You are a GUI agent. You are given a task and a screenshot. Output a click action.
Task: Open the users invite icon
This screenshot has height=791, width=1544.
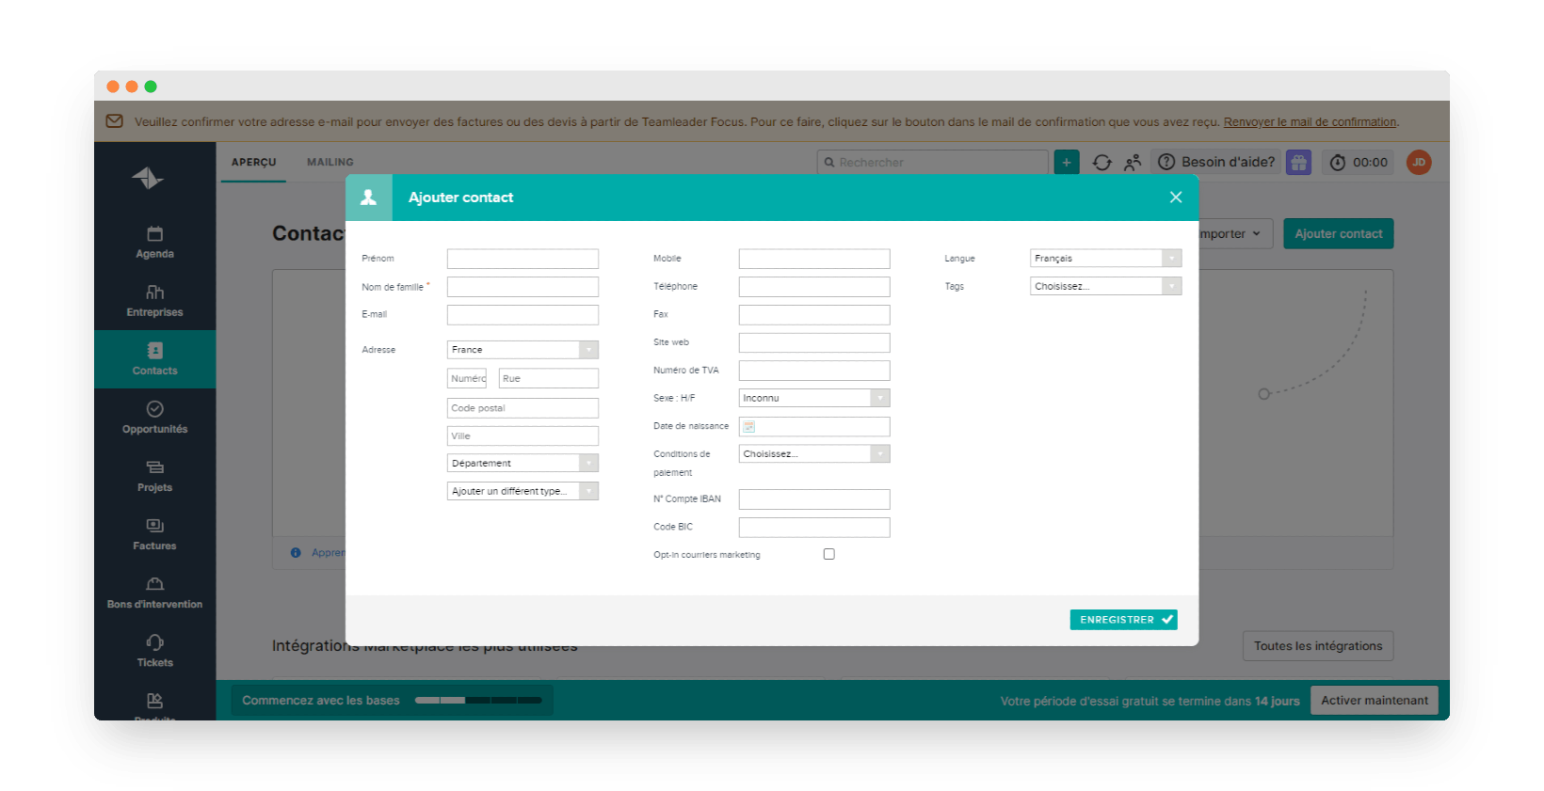point(1133,163)
